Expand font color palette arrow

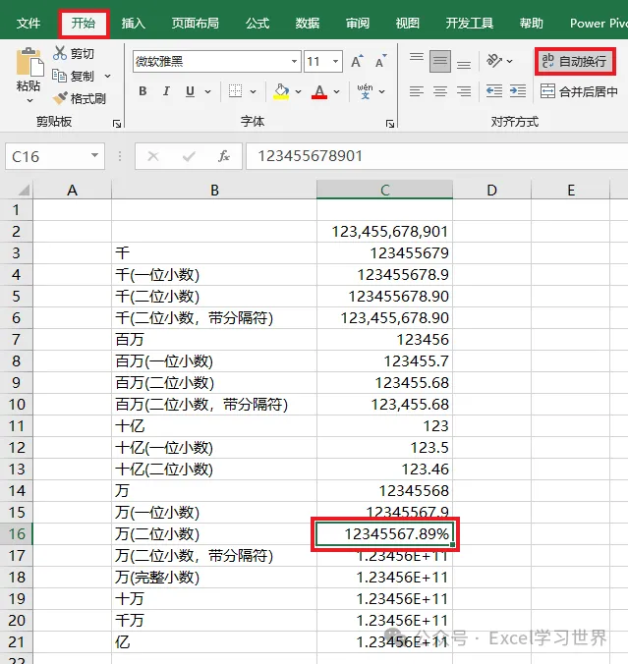(x=336, y=91)
